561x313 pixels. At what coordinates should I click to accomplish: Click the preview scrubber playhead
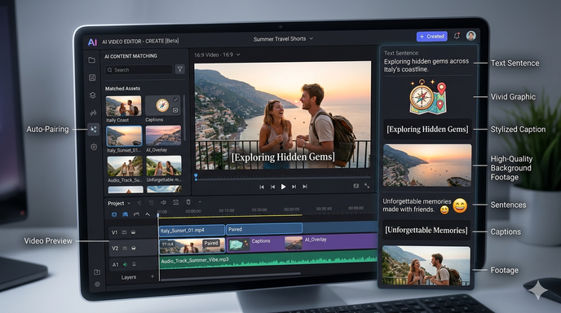(196, 176)
